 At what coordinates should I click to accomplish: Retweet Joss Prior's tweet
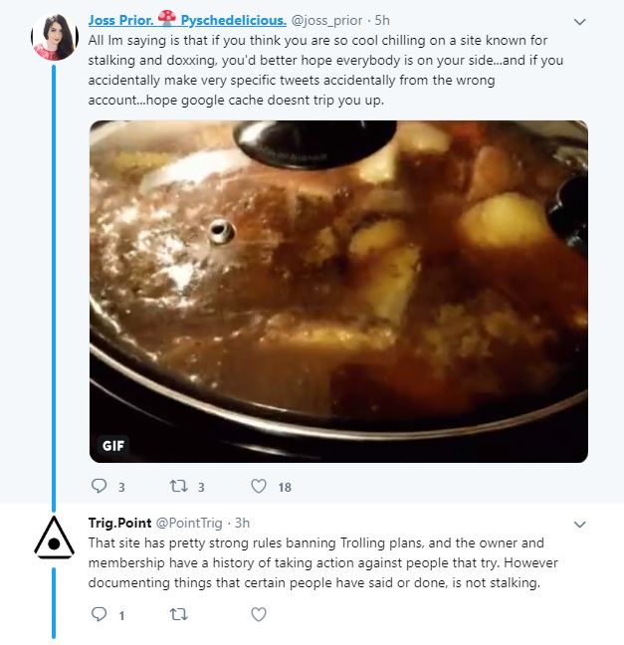179,486
